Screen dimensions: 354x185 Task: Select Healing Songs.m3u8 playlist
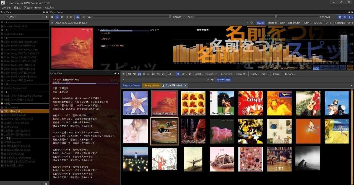click(15, 88)
